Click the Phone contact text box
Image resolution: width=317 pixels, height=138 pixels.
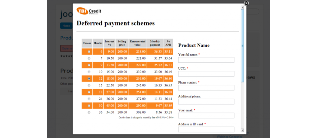[x=206, y=88]
